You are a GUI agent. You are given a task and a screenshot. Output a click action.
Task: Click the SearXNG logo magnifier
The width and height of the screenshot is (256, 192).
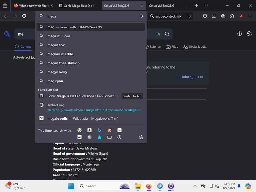[x=7, y=34]
